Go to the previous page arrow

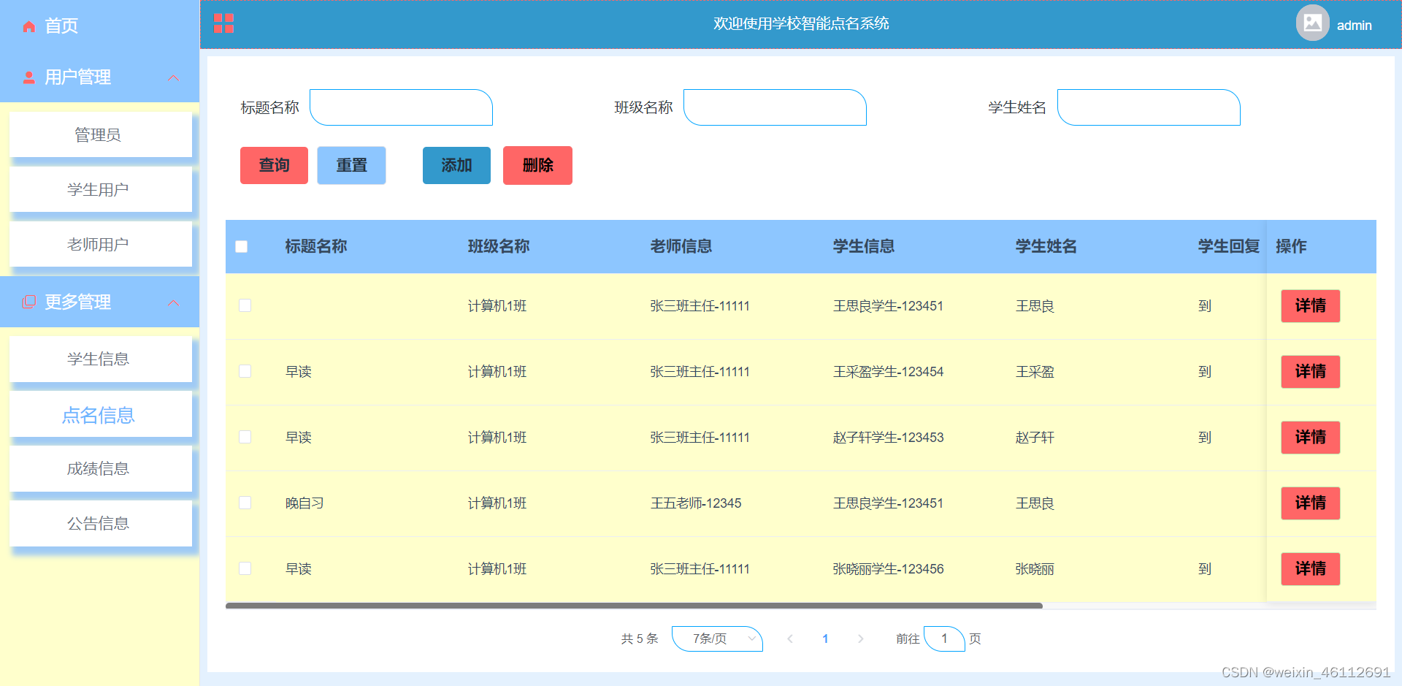[789, 639]
